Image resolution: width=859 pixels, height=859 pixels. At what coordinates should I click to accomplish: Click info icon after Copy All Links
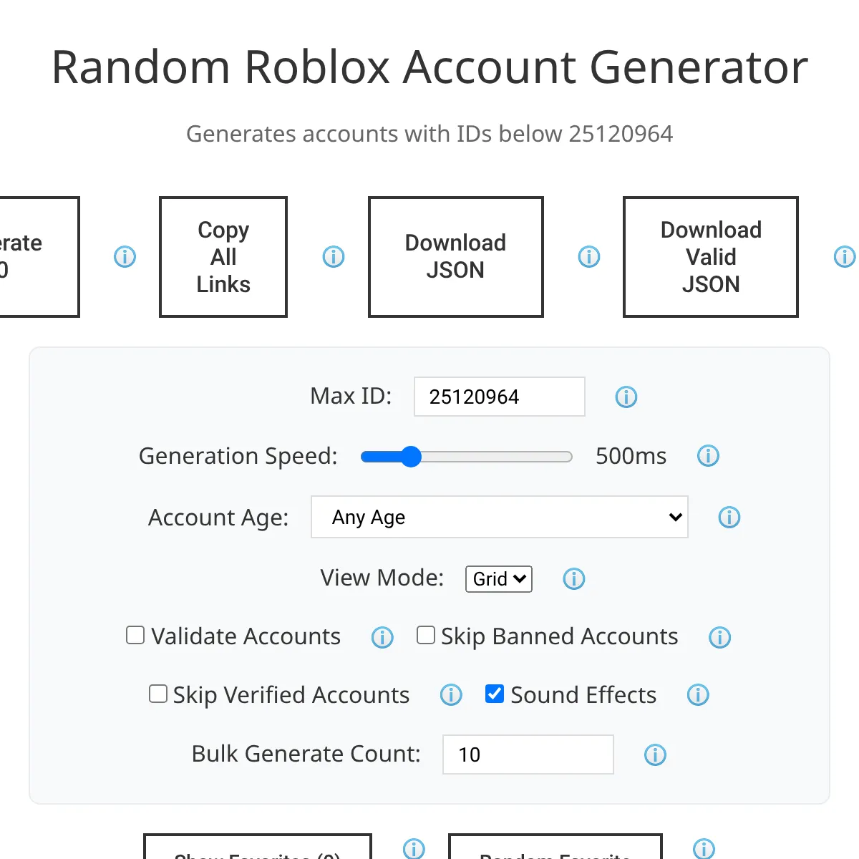pos(334,257)
